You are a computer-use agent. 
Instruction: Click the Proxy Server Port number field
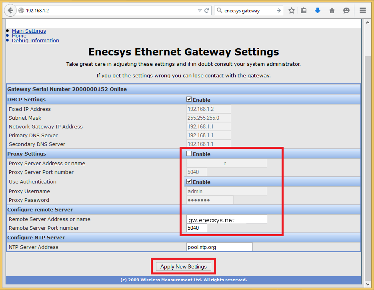coord(197,172)
